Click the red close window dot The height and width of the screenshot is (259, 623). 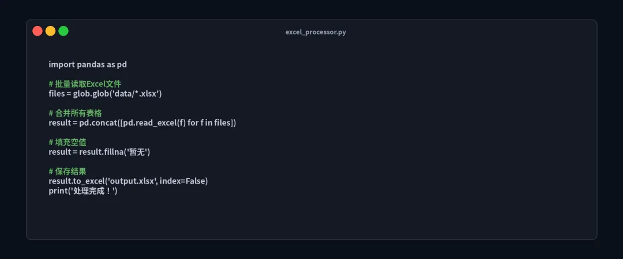coord(37,31)
